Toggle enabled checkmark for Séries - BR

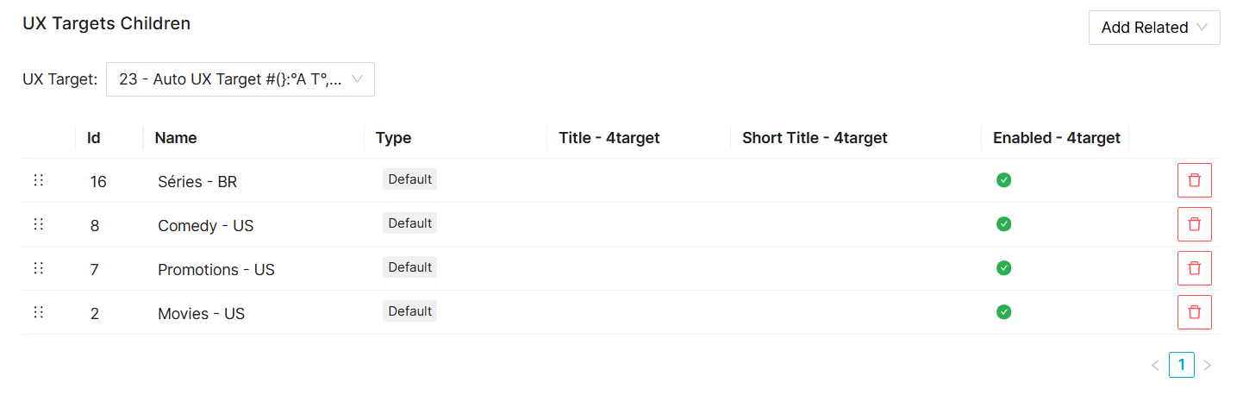click(1003, 180)
